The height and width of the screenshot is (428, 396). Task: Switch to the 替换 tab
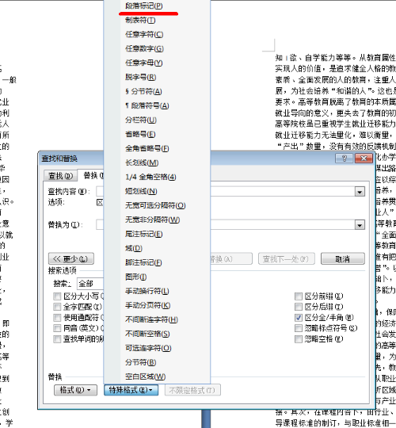click(x=91, y=175)
